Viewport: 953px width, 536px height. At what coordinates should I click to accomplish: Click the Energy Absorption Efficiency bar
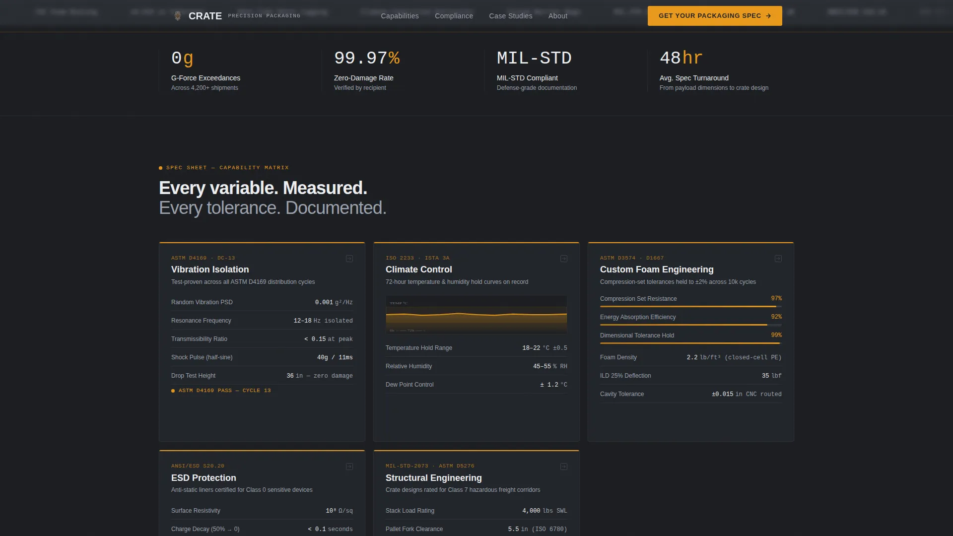pyautogui.click(x=690, y=325)
